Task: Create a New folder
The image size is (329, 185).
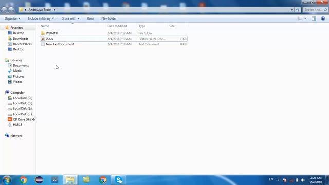Action: click(109, 18)
